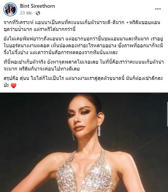
Task: Click the crystal earring in the photo
Action: (99, 130)
